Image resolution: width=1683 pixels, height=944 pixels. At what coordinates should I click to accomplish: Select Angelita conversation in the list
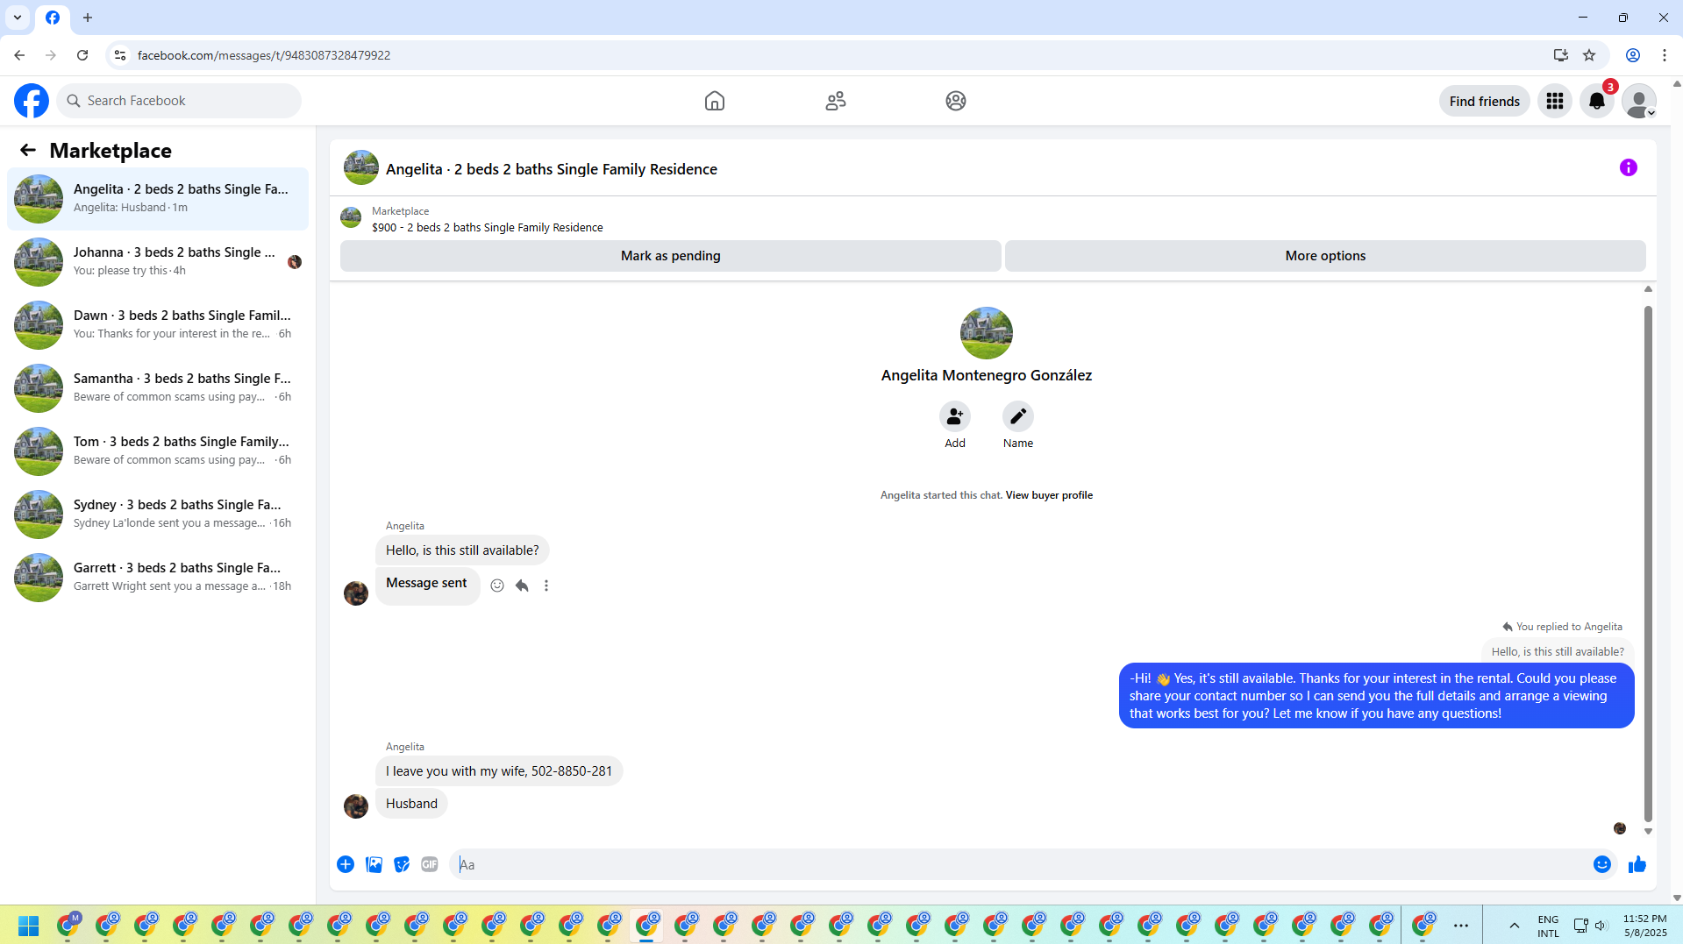click(x=158, y=198)
